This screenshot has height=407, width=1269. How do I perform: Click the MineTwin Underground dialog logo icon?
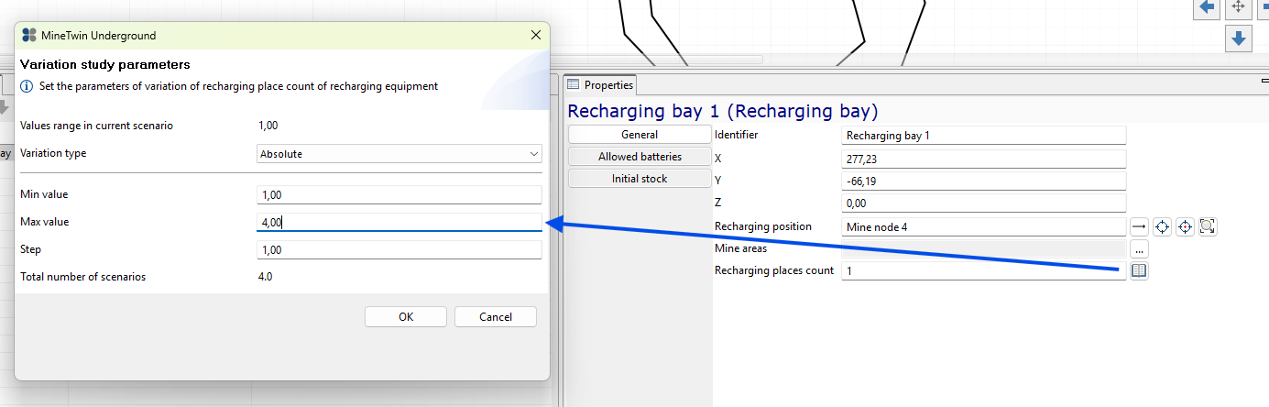point(29,36)
